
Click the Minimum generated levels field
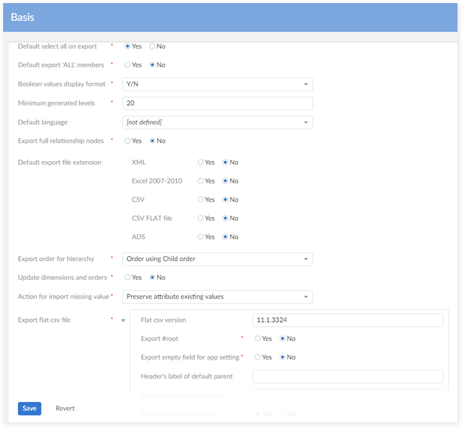pyautogui.click(x=217, y=104)
